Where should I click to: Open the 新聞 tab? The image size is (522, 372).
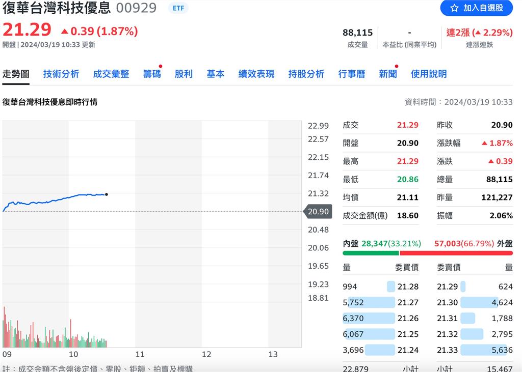(388, 74)
